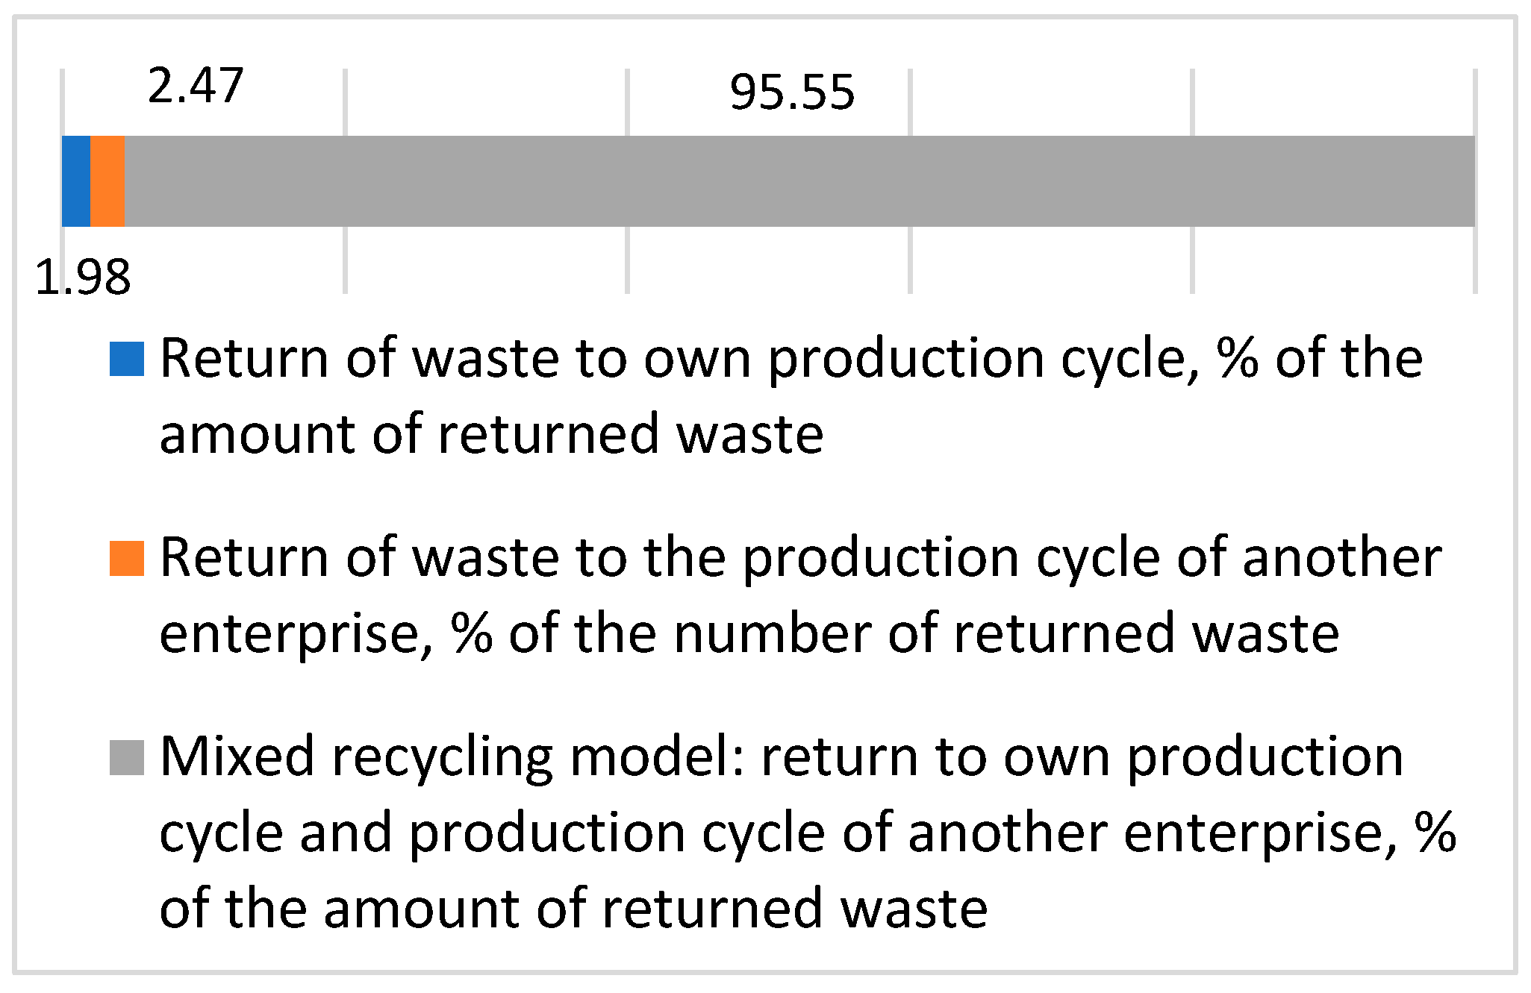Click "enterprise, % of the number" legend line
The width and height of the screenshot is (1531, 993).
[749, 633]
